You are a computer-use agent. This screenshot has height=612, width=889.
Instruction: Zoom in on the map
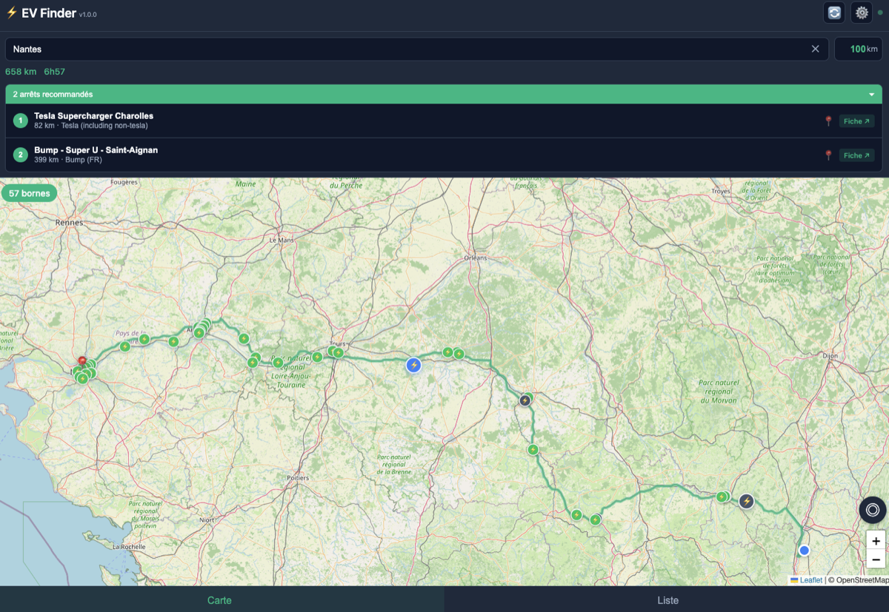(x=876, y=541)
